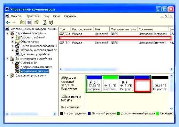179x127 pixels.
Task: Click the Служебные программы tools icon
Action: point(12,33)
